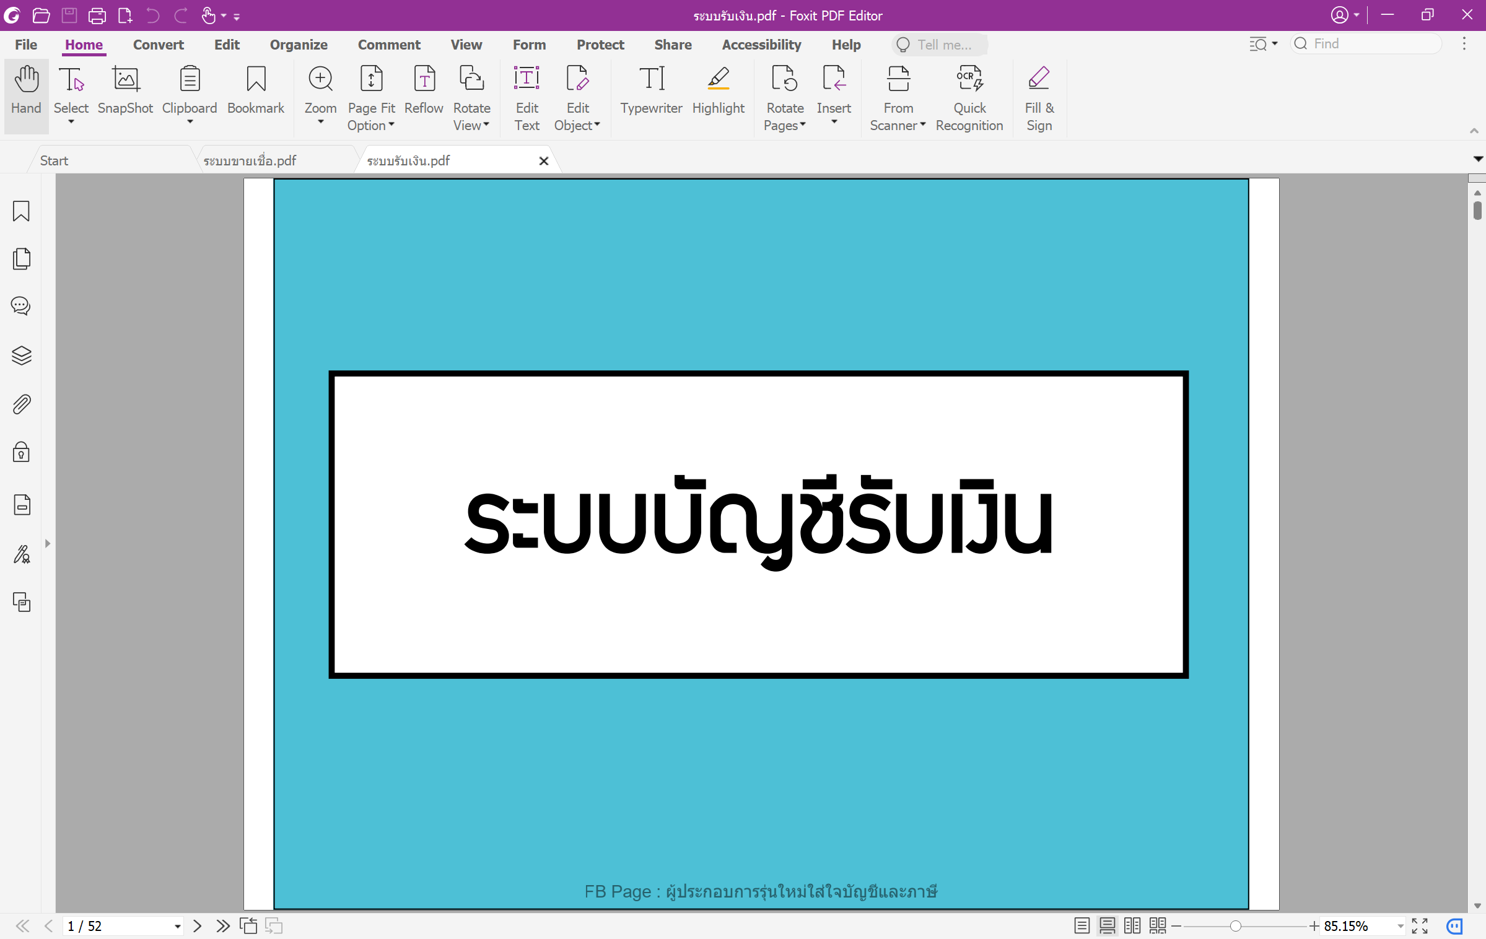1486x939 pixels.
Task: Open Rotate Pages dropdown
Action: point(785,98)
